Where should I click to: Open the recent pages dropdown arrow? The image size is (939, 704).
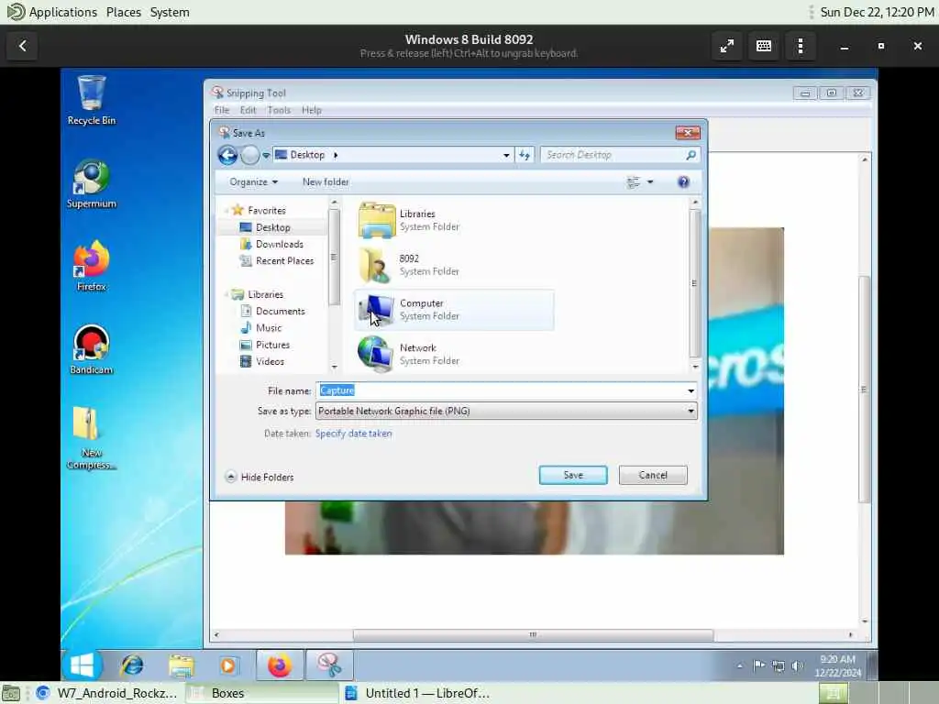(x=266, y=156)
